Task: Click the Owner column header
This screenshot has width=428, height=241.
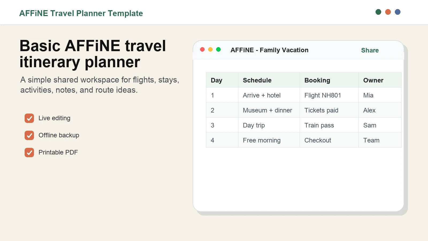Action: (x=380, y=80)
